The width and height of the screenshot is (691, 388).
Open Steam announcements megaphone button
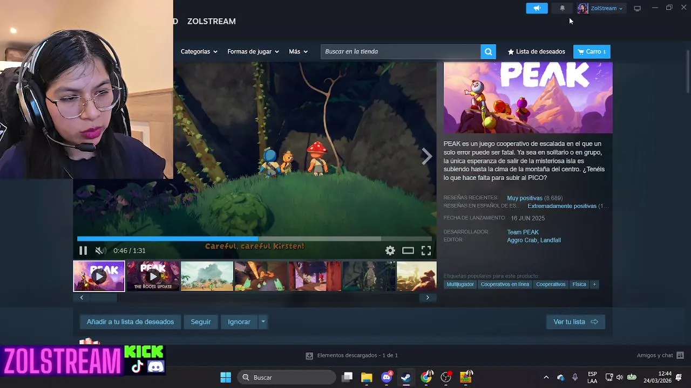(x=537, y=8)
